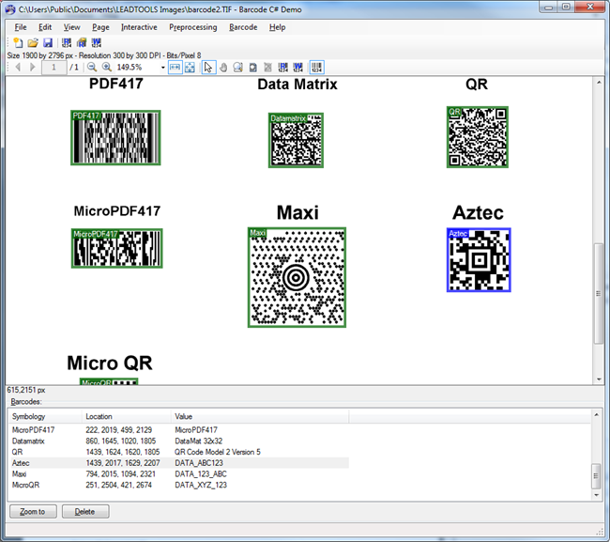The image size is (610, 542).
Task: Open the Page menu
Action: click(x=100, y=27)
